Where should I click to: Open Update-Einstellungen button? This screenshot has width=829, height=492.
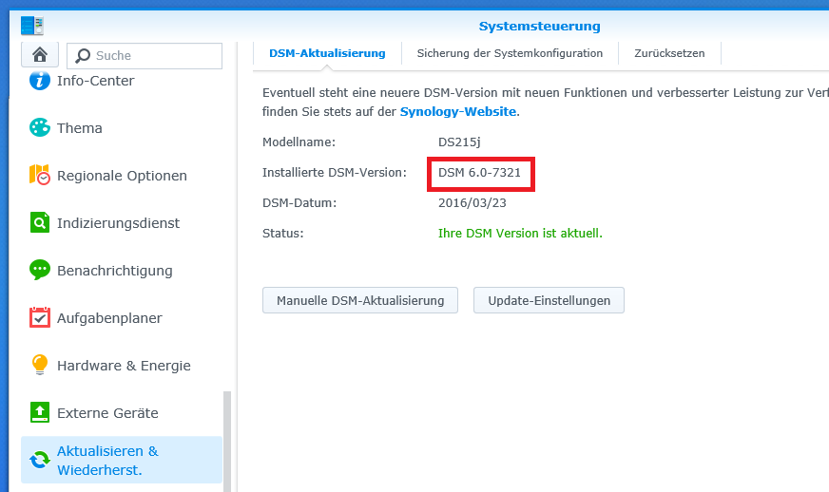549,300
